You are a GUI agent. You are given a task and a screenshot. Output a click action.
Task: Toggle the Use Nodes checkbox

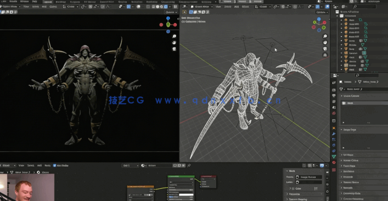pos(55,165)
